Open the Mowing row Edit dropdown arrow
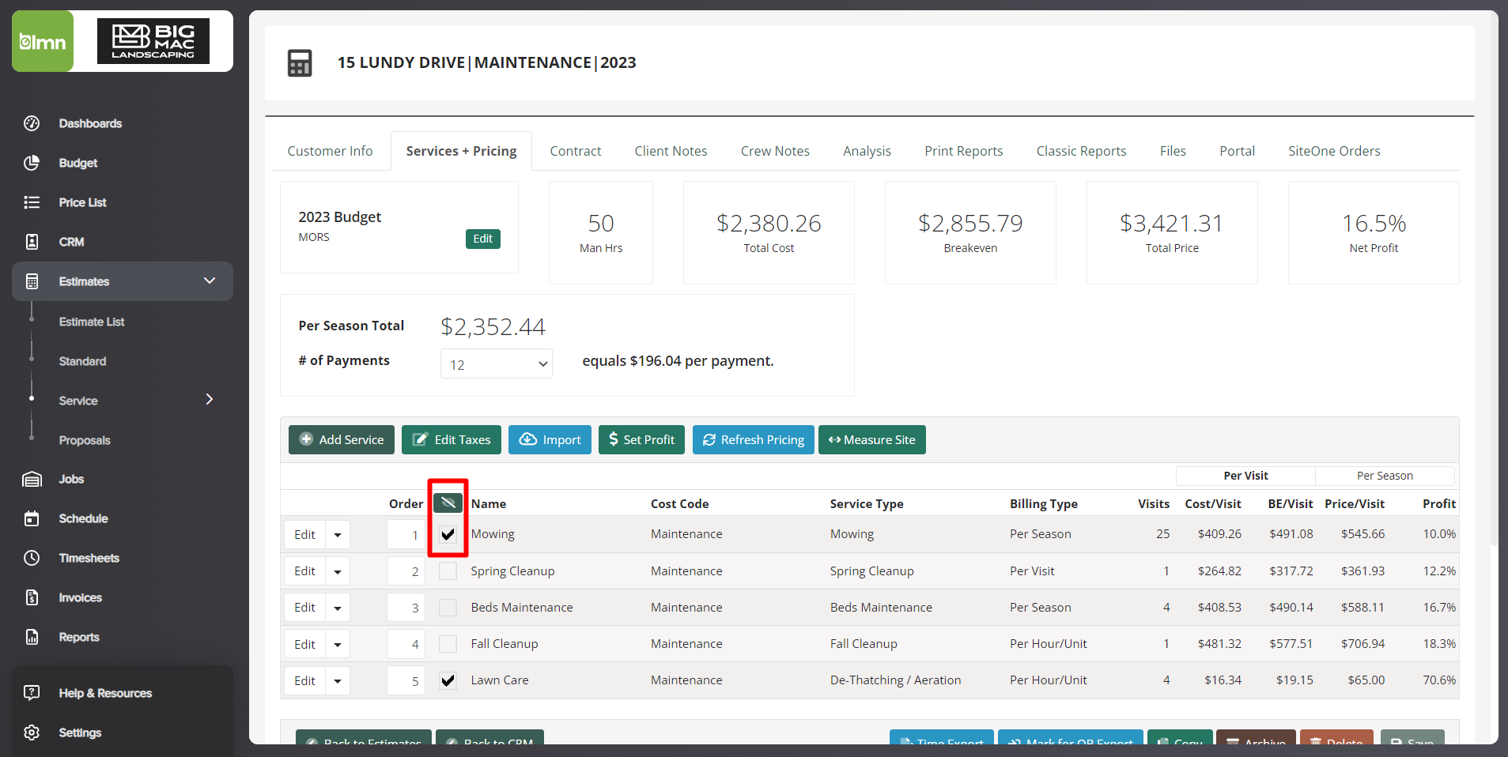The width and height of the screenshot is (1508, 757). pyautogui.click(x=338, y=535)
